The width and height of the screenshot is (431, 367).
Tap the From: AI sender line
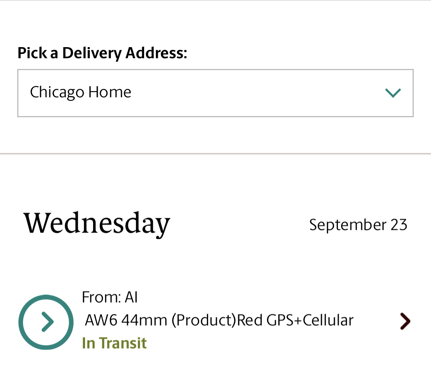110,297
